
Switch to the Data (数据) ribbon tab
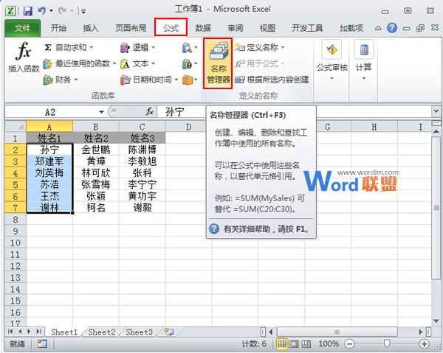click(x=202, y=28)
